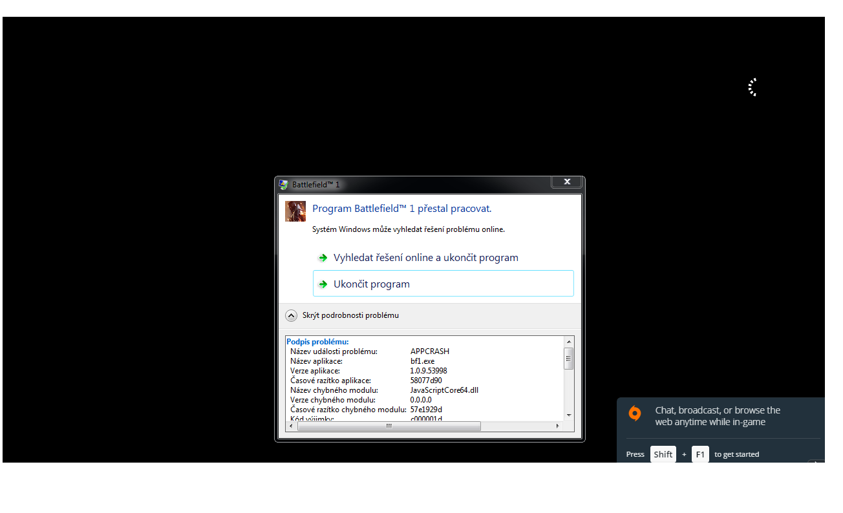Select the 'Název události problému:' label
This screenshot has height=513, width=843.
[334, 351]
